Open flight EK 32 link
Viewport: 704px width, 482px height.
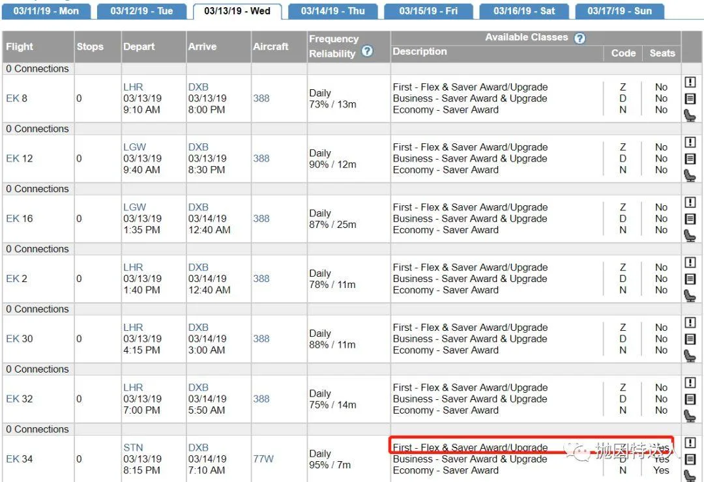tap(20, 399)
